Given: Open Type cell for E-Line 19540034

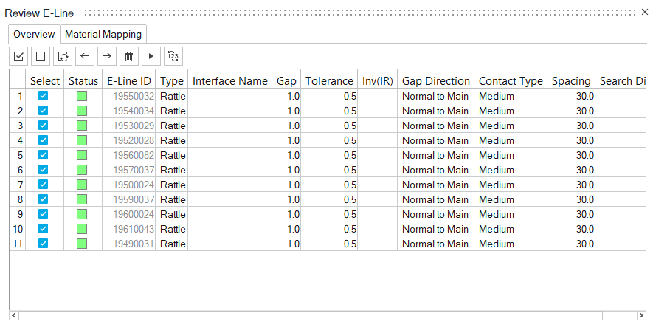Looking at the screenshot, I should (x=173, y=111).
